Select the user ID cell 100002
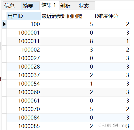 click(24, 50)
